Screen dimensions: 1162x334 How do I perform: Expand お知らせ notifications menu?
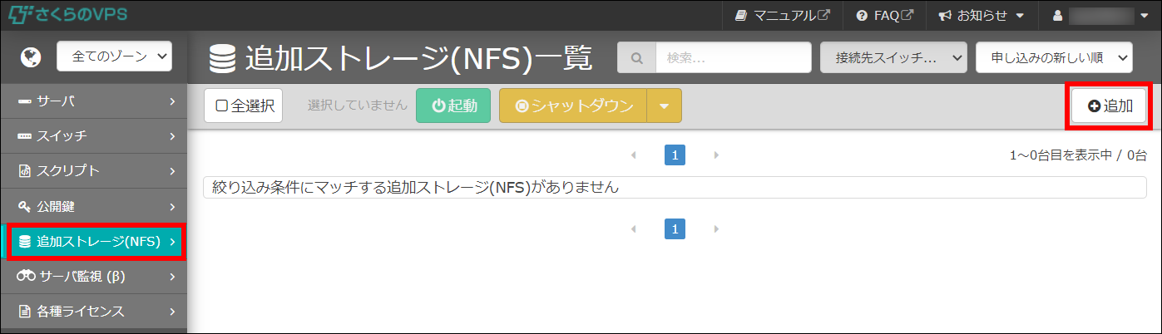click(x=982, y=15)
